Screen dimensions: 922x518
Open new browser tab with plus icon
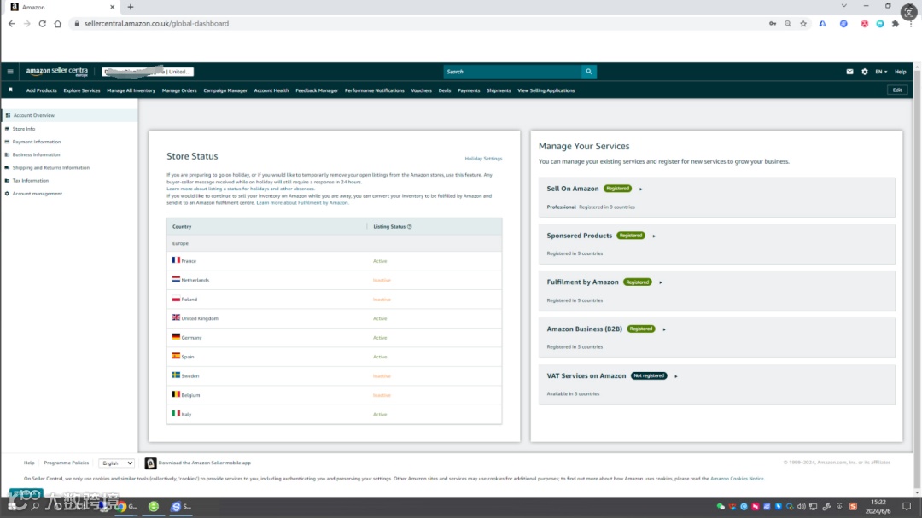(131, 7)
